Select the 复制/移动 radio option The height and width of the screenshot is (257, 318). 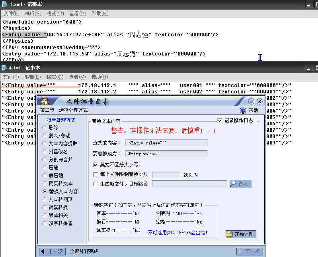click(x=45, y=136)
